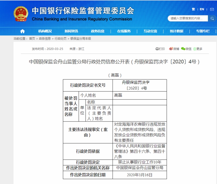Open the 互动交流 menu
The height and width of the screenshot is (184, 217).
pos(150,31)
